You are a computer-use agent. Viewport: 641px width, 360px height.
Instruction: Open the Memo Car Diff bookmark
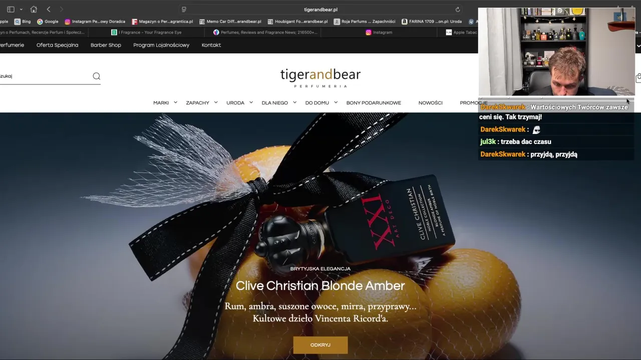(x=230, y=21)
